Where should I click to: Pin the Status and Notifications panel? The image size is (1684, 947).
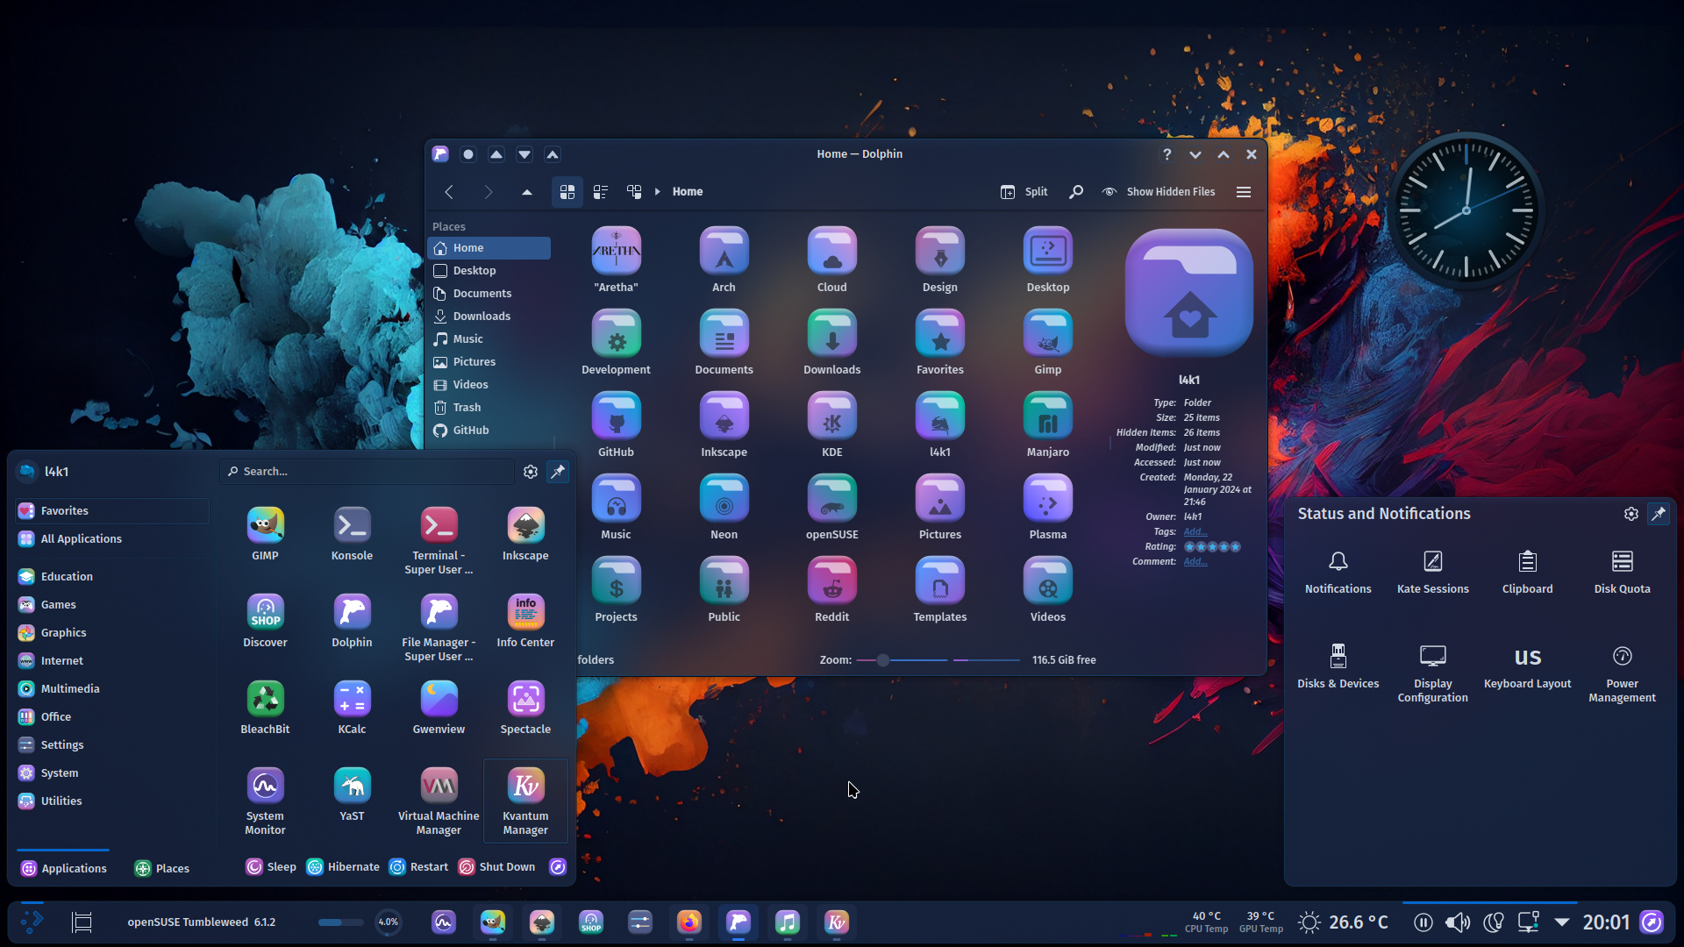[x=1659, y=514]
